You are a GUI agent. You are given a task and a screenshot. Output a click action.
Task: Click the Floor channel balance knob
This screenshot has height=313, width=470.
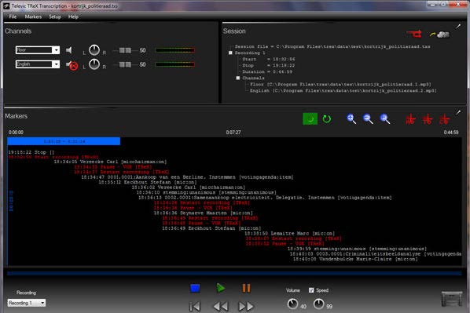(94, 50)
